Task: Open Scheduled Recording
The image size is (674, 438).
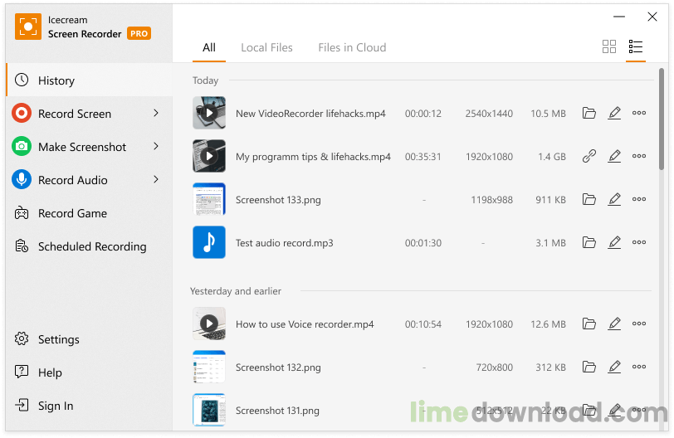Action: pyautogui.click(x=90, y=246)
